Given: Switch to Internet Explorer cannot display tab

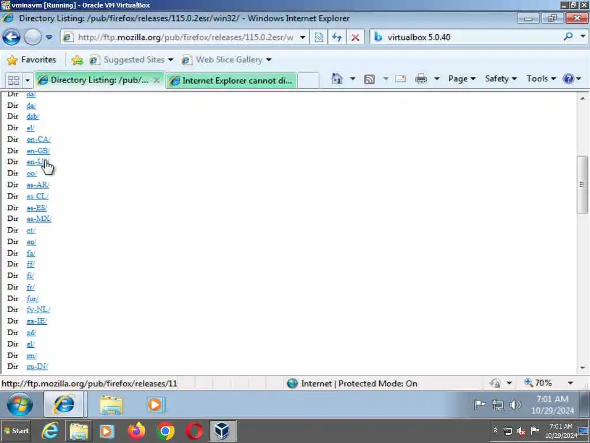Looking at the screenshot, I should point(232,80).
